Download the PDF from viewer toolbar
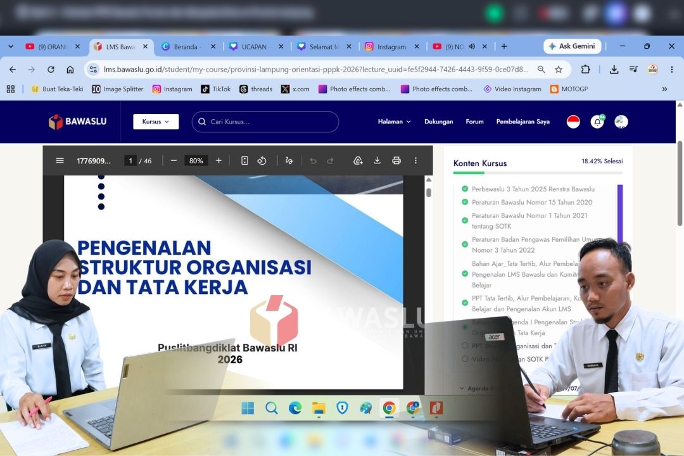 [377, 161]
